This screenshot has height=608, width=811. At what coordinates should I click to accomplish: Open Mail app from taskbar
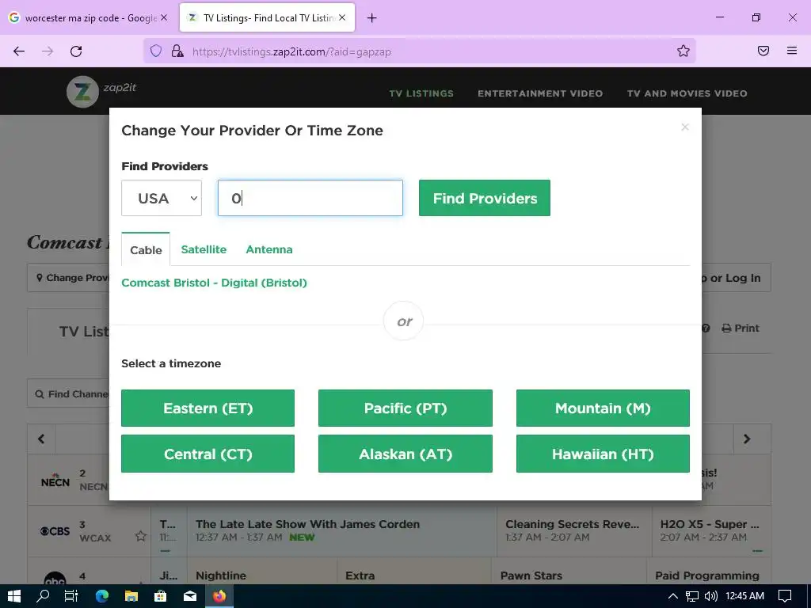click(190, 596)
